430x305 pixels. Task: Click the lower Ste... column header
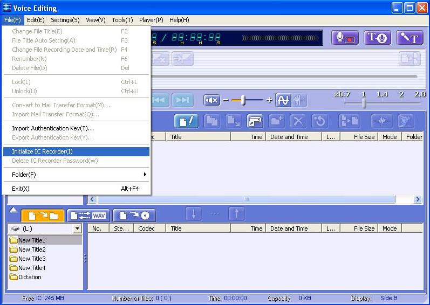[x=121, y=228]
